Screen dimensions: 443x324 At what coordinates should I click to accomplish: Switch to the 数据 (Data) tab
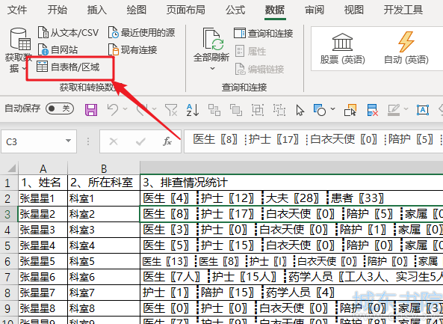[x=275, y=10]
